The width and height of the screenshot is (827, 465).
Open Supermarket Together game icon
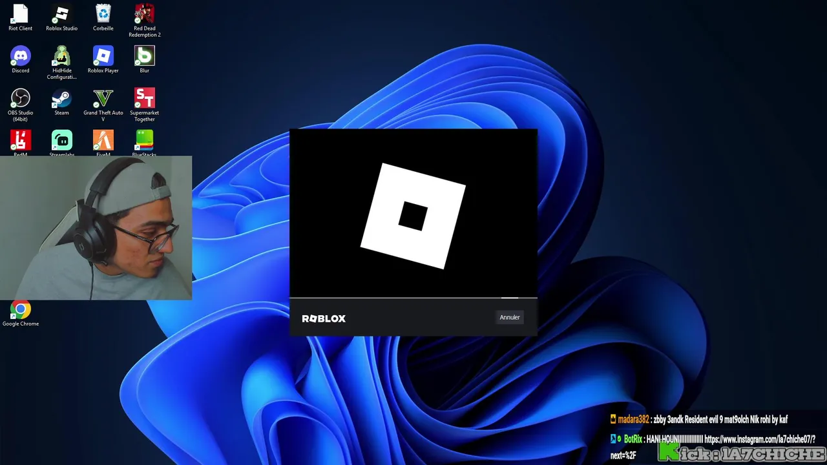[144, 105]
